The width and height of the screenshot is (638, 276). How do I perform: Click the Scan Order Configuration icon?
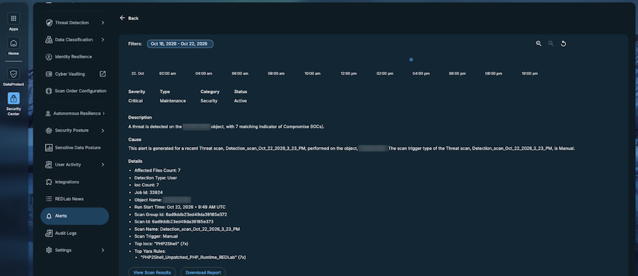(x=49, y=91)
